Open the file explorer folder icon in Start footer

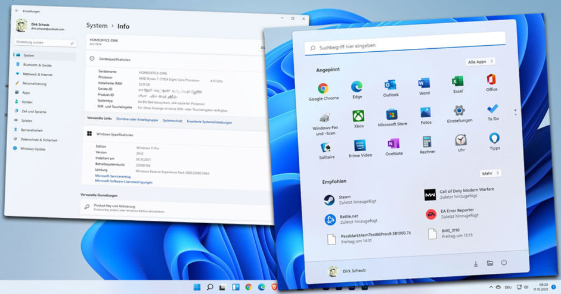tap(490, 263)
